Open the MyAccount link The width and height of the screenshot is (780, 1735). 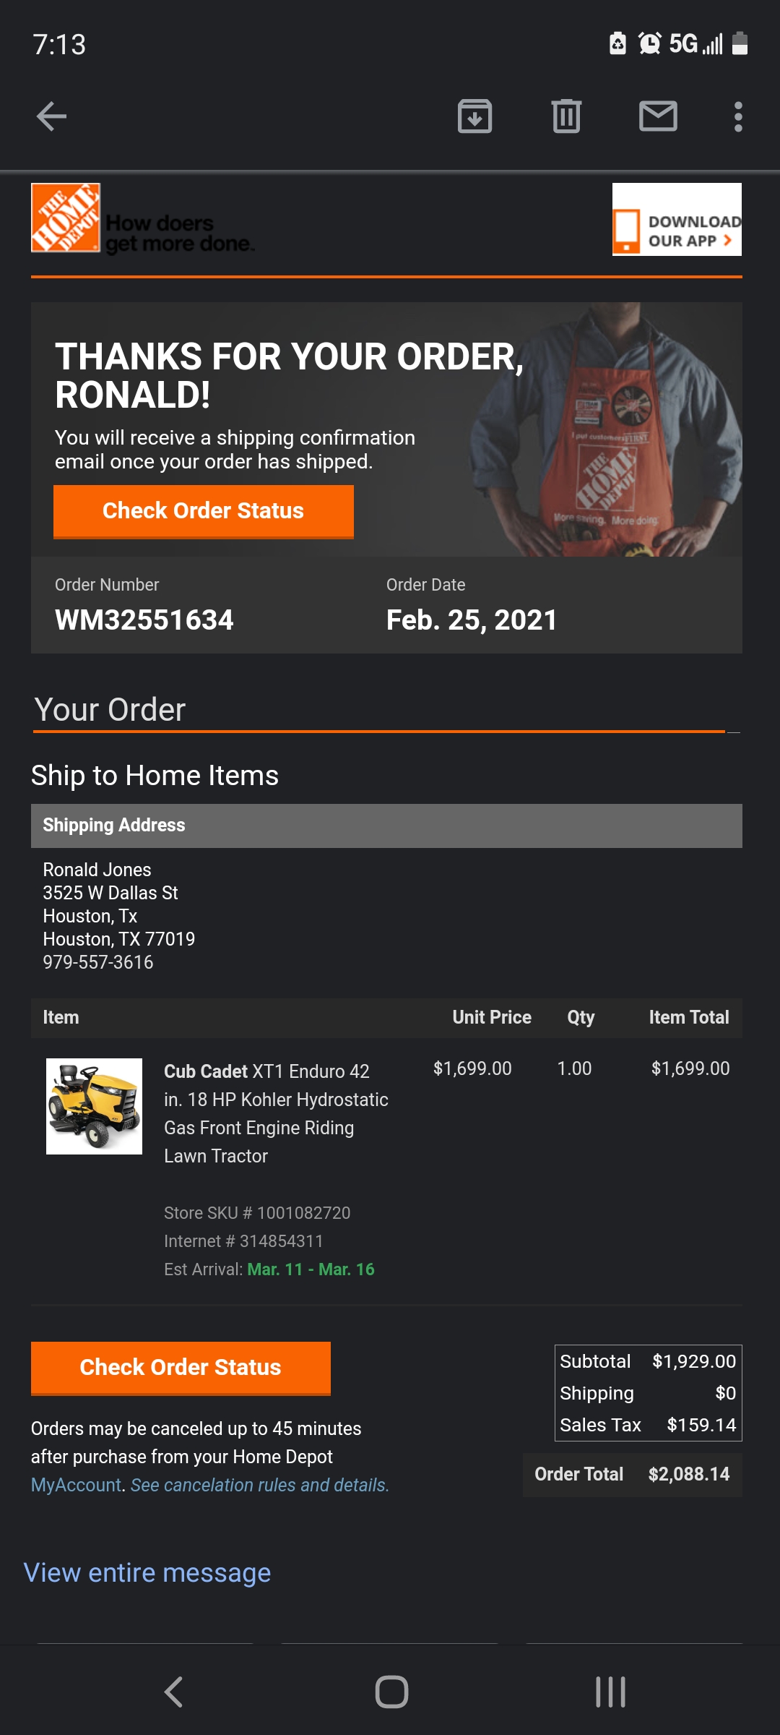(x=76, y=1485)
